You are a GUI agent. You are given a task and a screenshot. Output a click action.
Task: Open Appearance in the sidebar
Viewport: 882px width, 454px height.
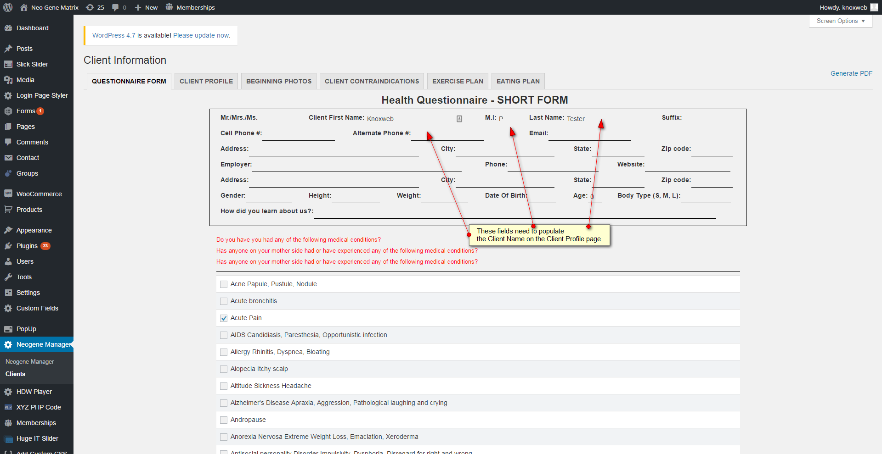click(x=34, y=230)
